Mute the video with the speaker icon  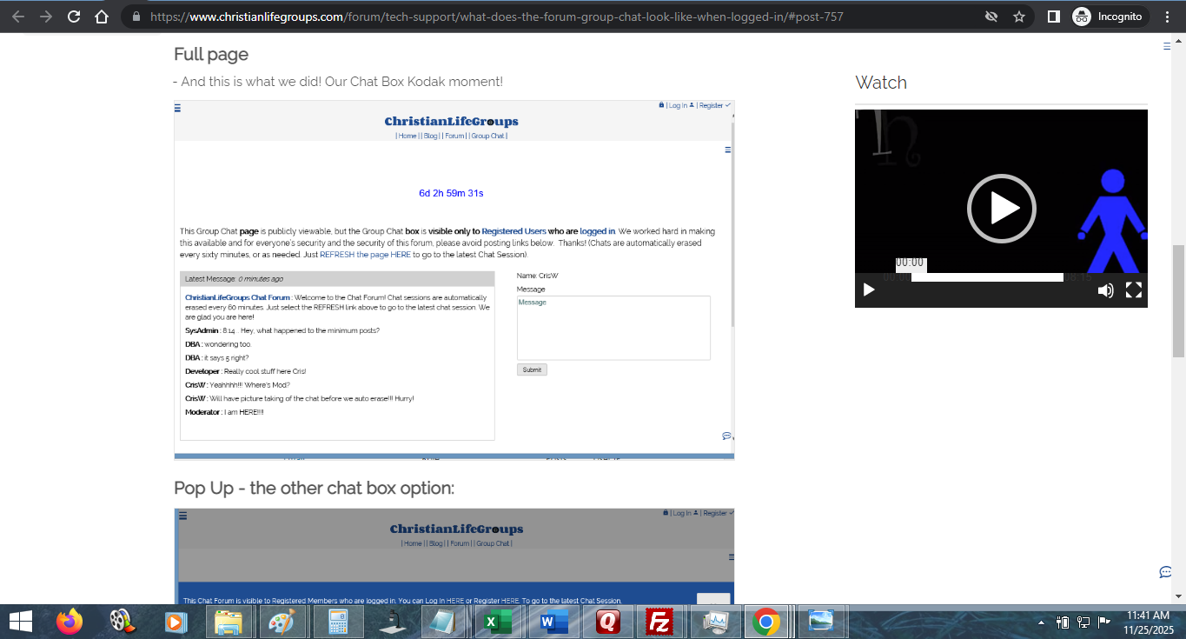click(1105, 290)
